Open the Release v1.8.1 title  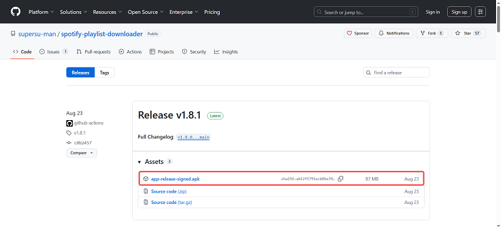tap(169, 115)
